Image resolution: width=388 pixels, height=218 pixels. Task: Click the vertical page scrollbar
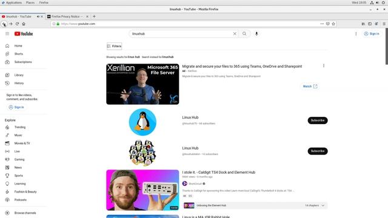click(x=386, y=46)
